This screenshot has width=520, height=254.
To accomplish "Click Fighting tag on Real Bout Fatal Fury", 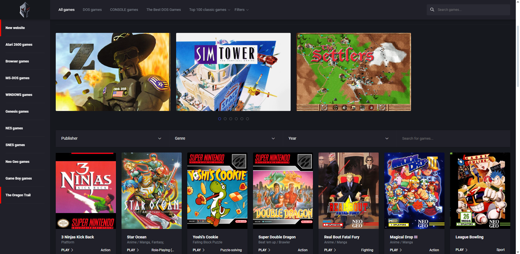I will point(367,250).
